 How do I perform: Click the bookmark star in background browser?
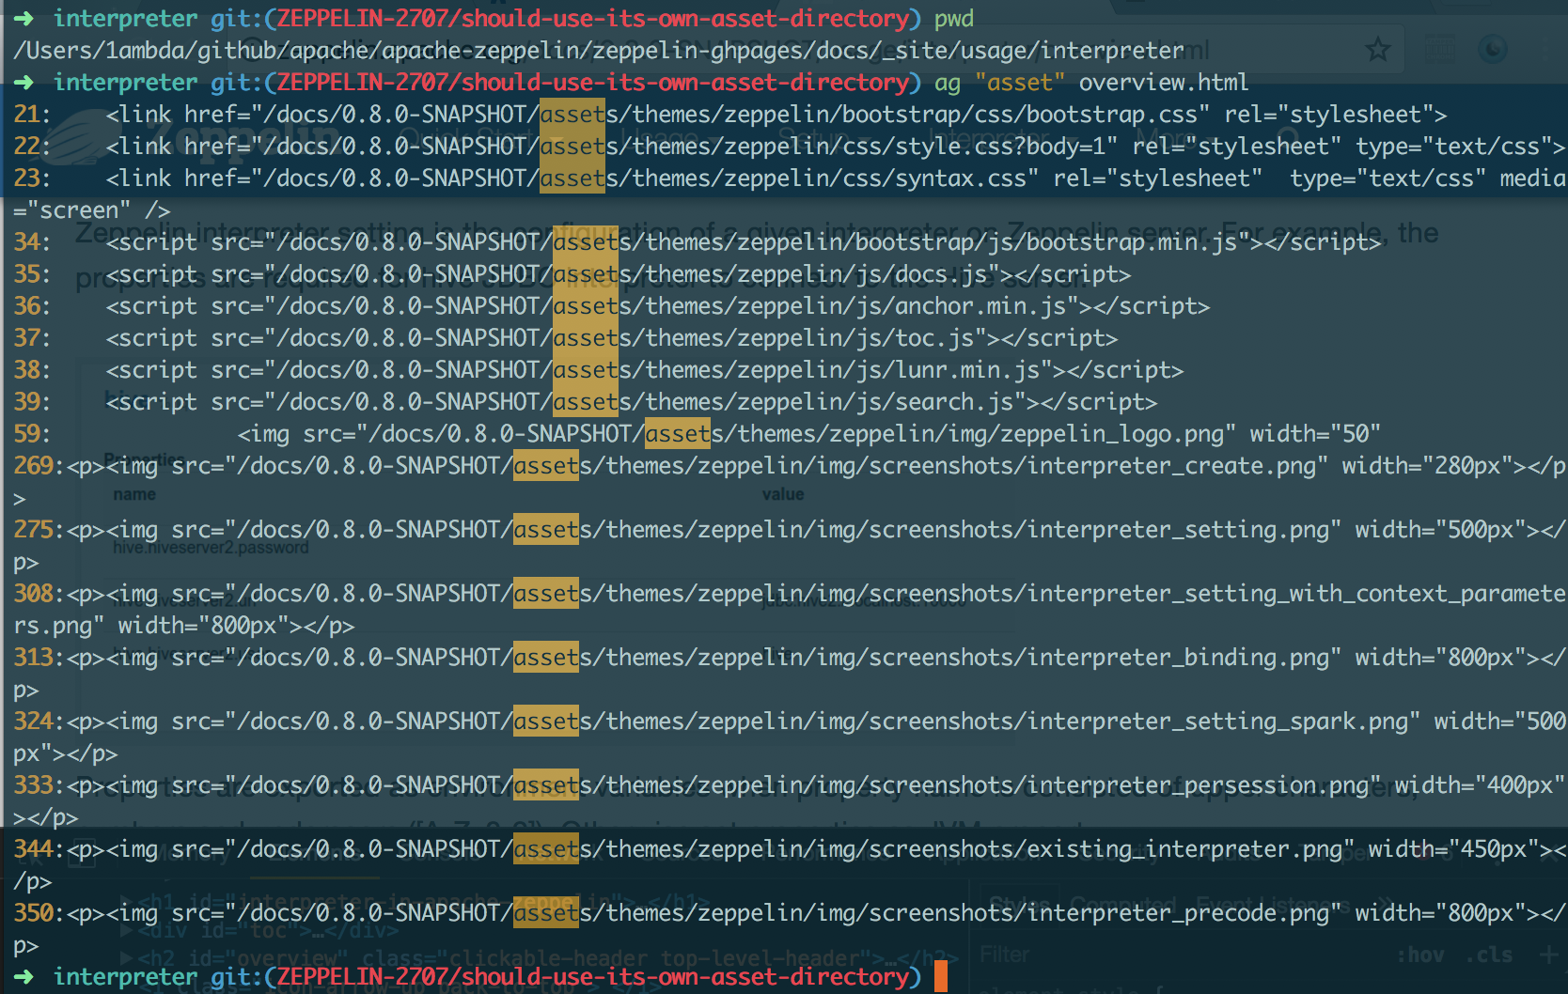click(x=1378, y=49)
